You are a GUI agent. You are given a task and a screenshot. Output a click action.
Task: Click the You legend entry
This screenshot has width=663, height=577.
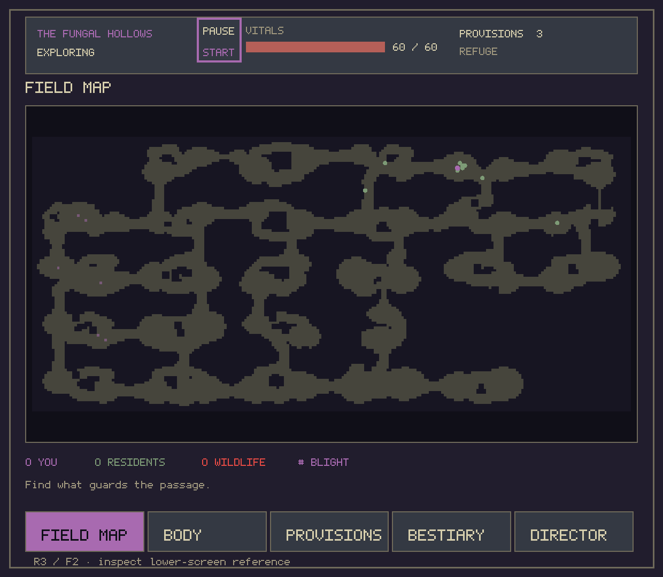coord(41,462)
